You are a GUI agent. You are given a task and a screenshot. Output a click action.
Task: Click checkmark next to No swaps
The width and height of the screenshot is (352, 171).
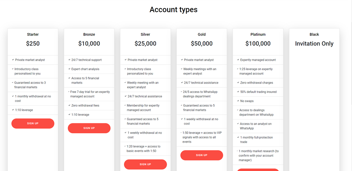click(238, 101)
